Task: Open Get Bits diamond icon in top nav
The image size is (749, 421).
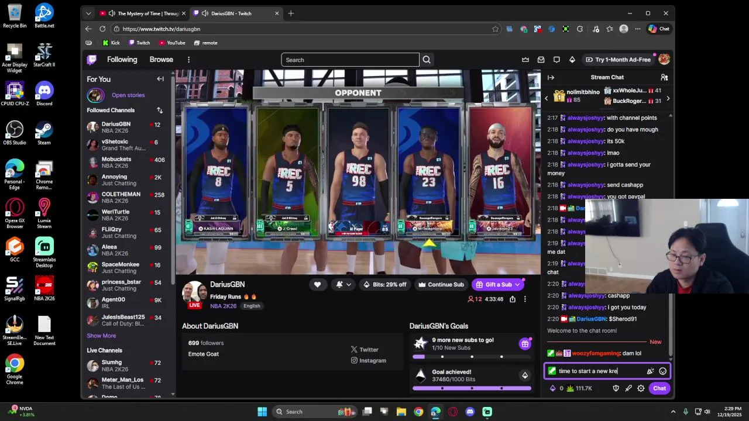Action: click(x=572, y=60)
